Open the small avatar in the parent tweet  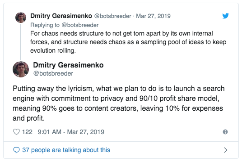21,18
